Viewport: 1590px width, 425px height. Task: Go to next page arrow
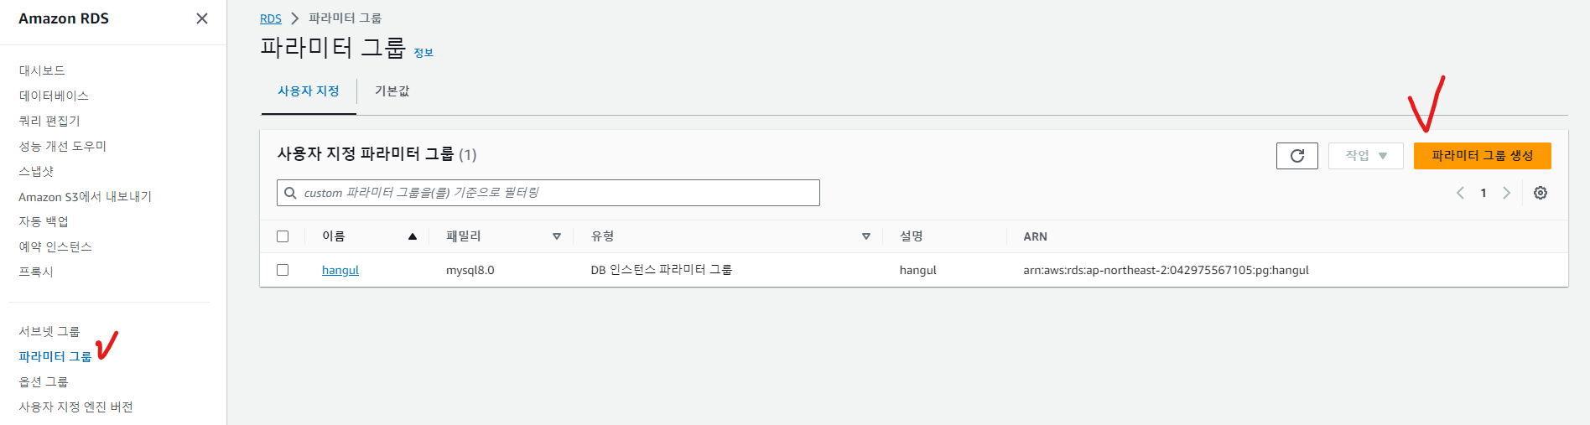coord(1507,193)
